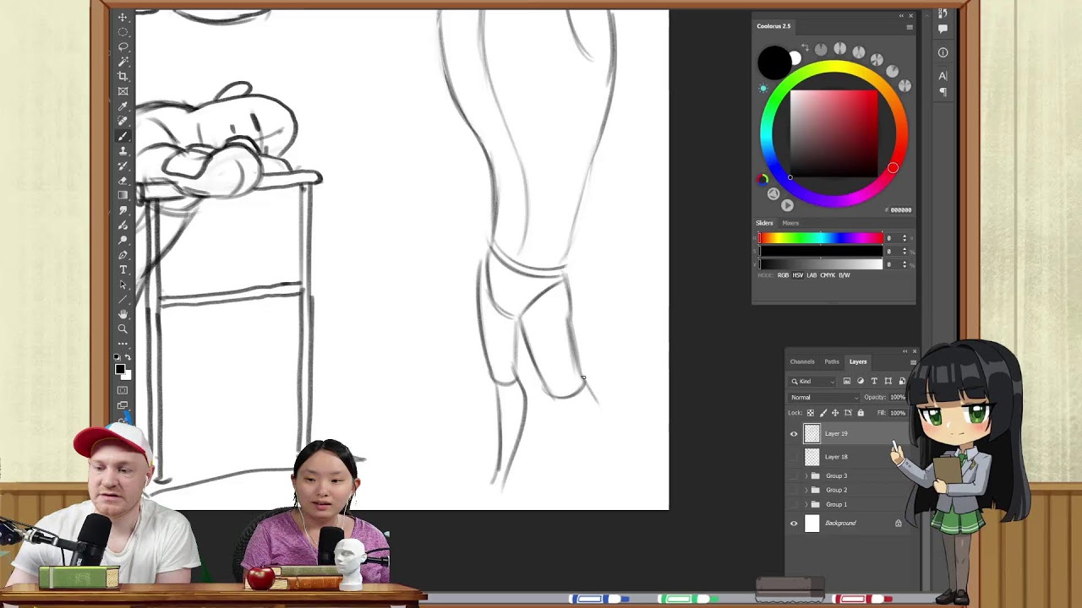The width and height of the screenshot is (1082, 608).
Task: Select the Magic Wand tool
Action: pos(123,62)
